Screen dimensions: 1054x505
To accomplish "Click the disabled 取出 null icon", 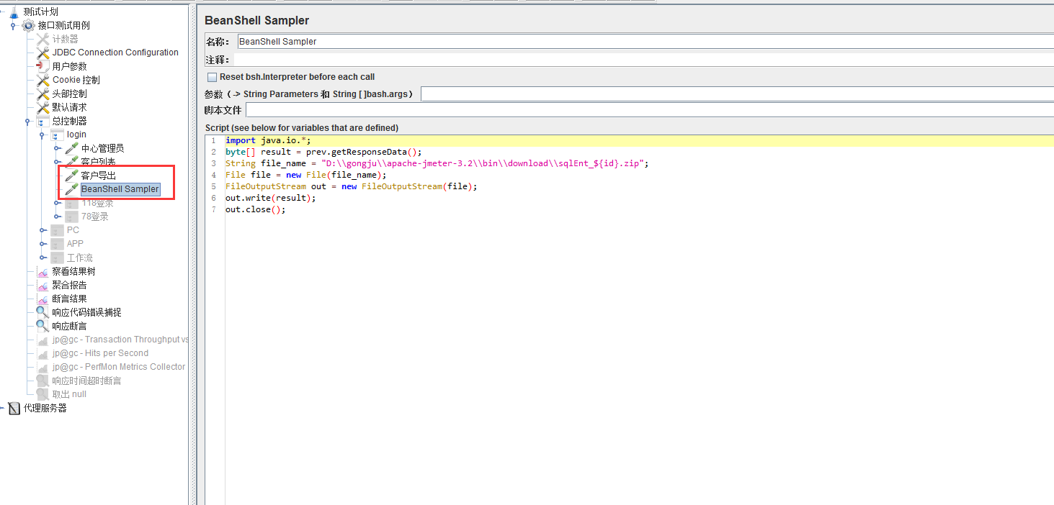I will coord(43,394).
